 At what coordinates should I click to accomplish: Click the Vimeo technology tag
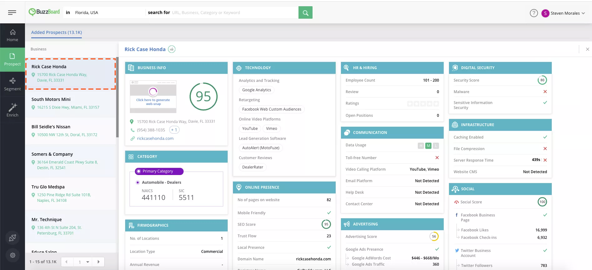tap(271, 129)
